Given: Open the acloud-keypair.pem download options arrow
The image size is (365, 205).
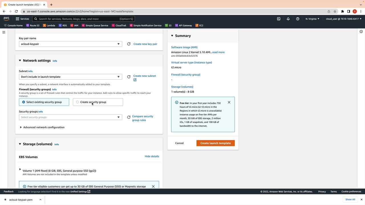Looking at the screenshot, I should click(x=40, y=200).
